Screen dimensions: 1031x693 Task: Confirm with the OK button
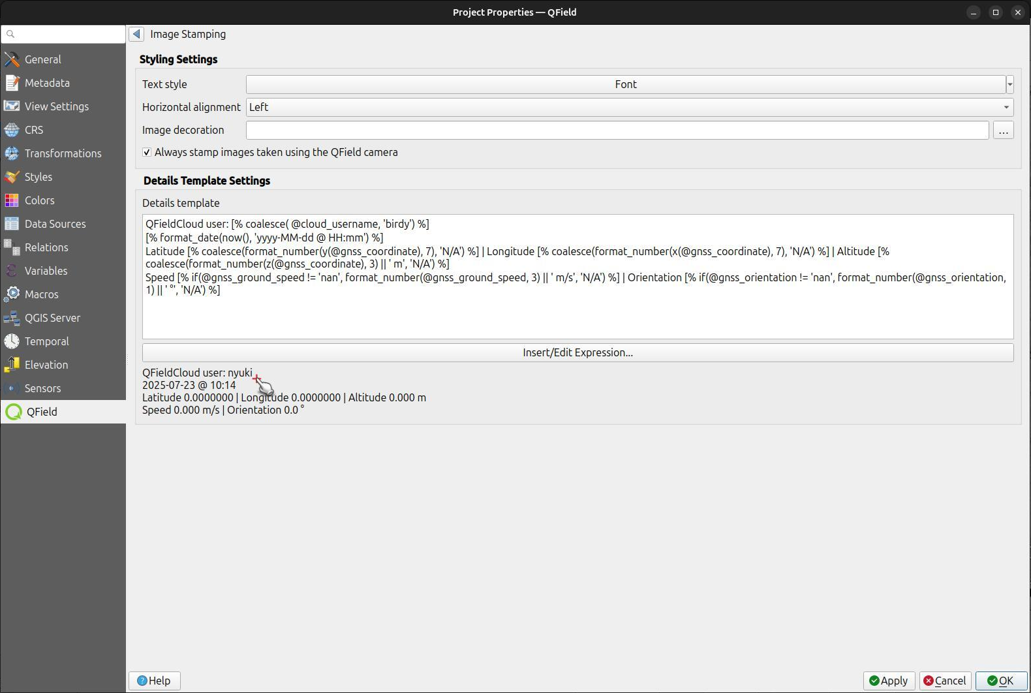coord(1001,681)
